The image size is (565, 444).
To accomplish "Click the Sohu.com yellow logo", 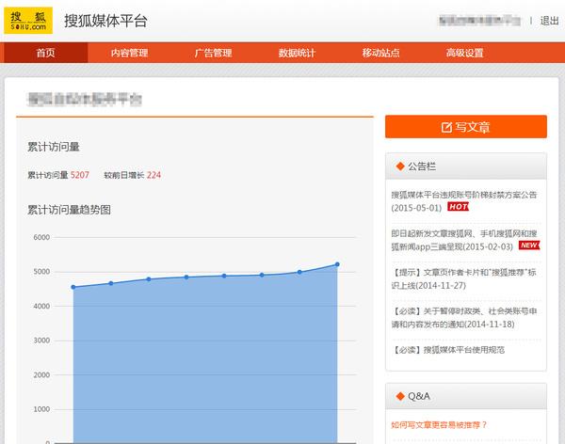I will point(28,21).
